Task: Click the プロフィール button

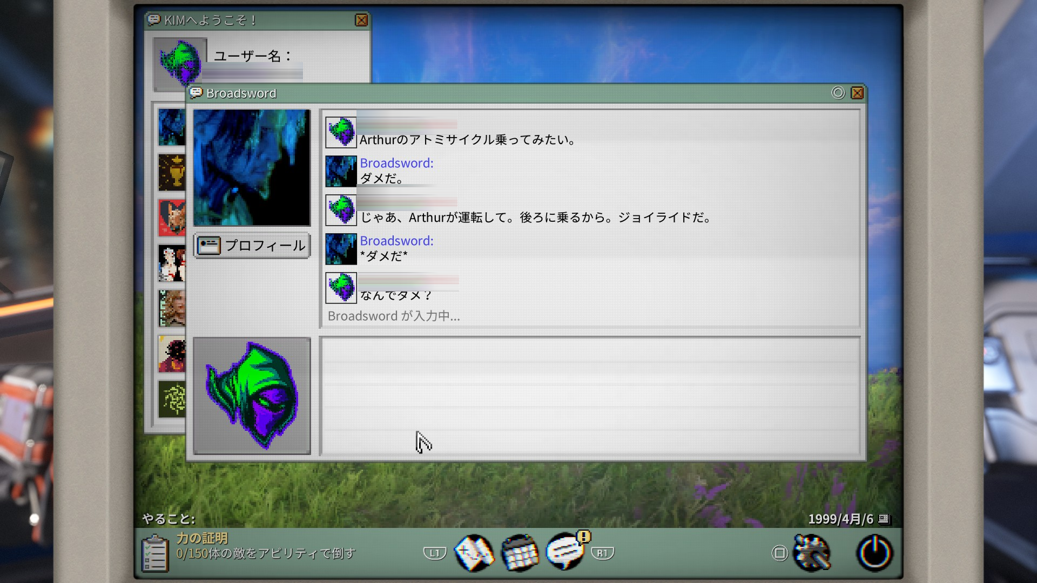Action: tap(252, 246)
